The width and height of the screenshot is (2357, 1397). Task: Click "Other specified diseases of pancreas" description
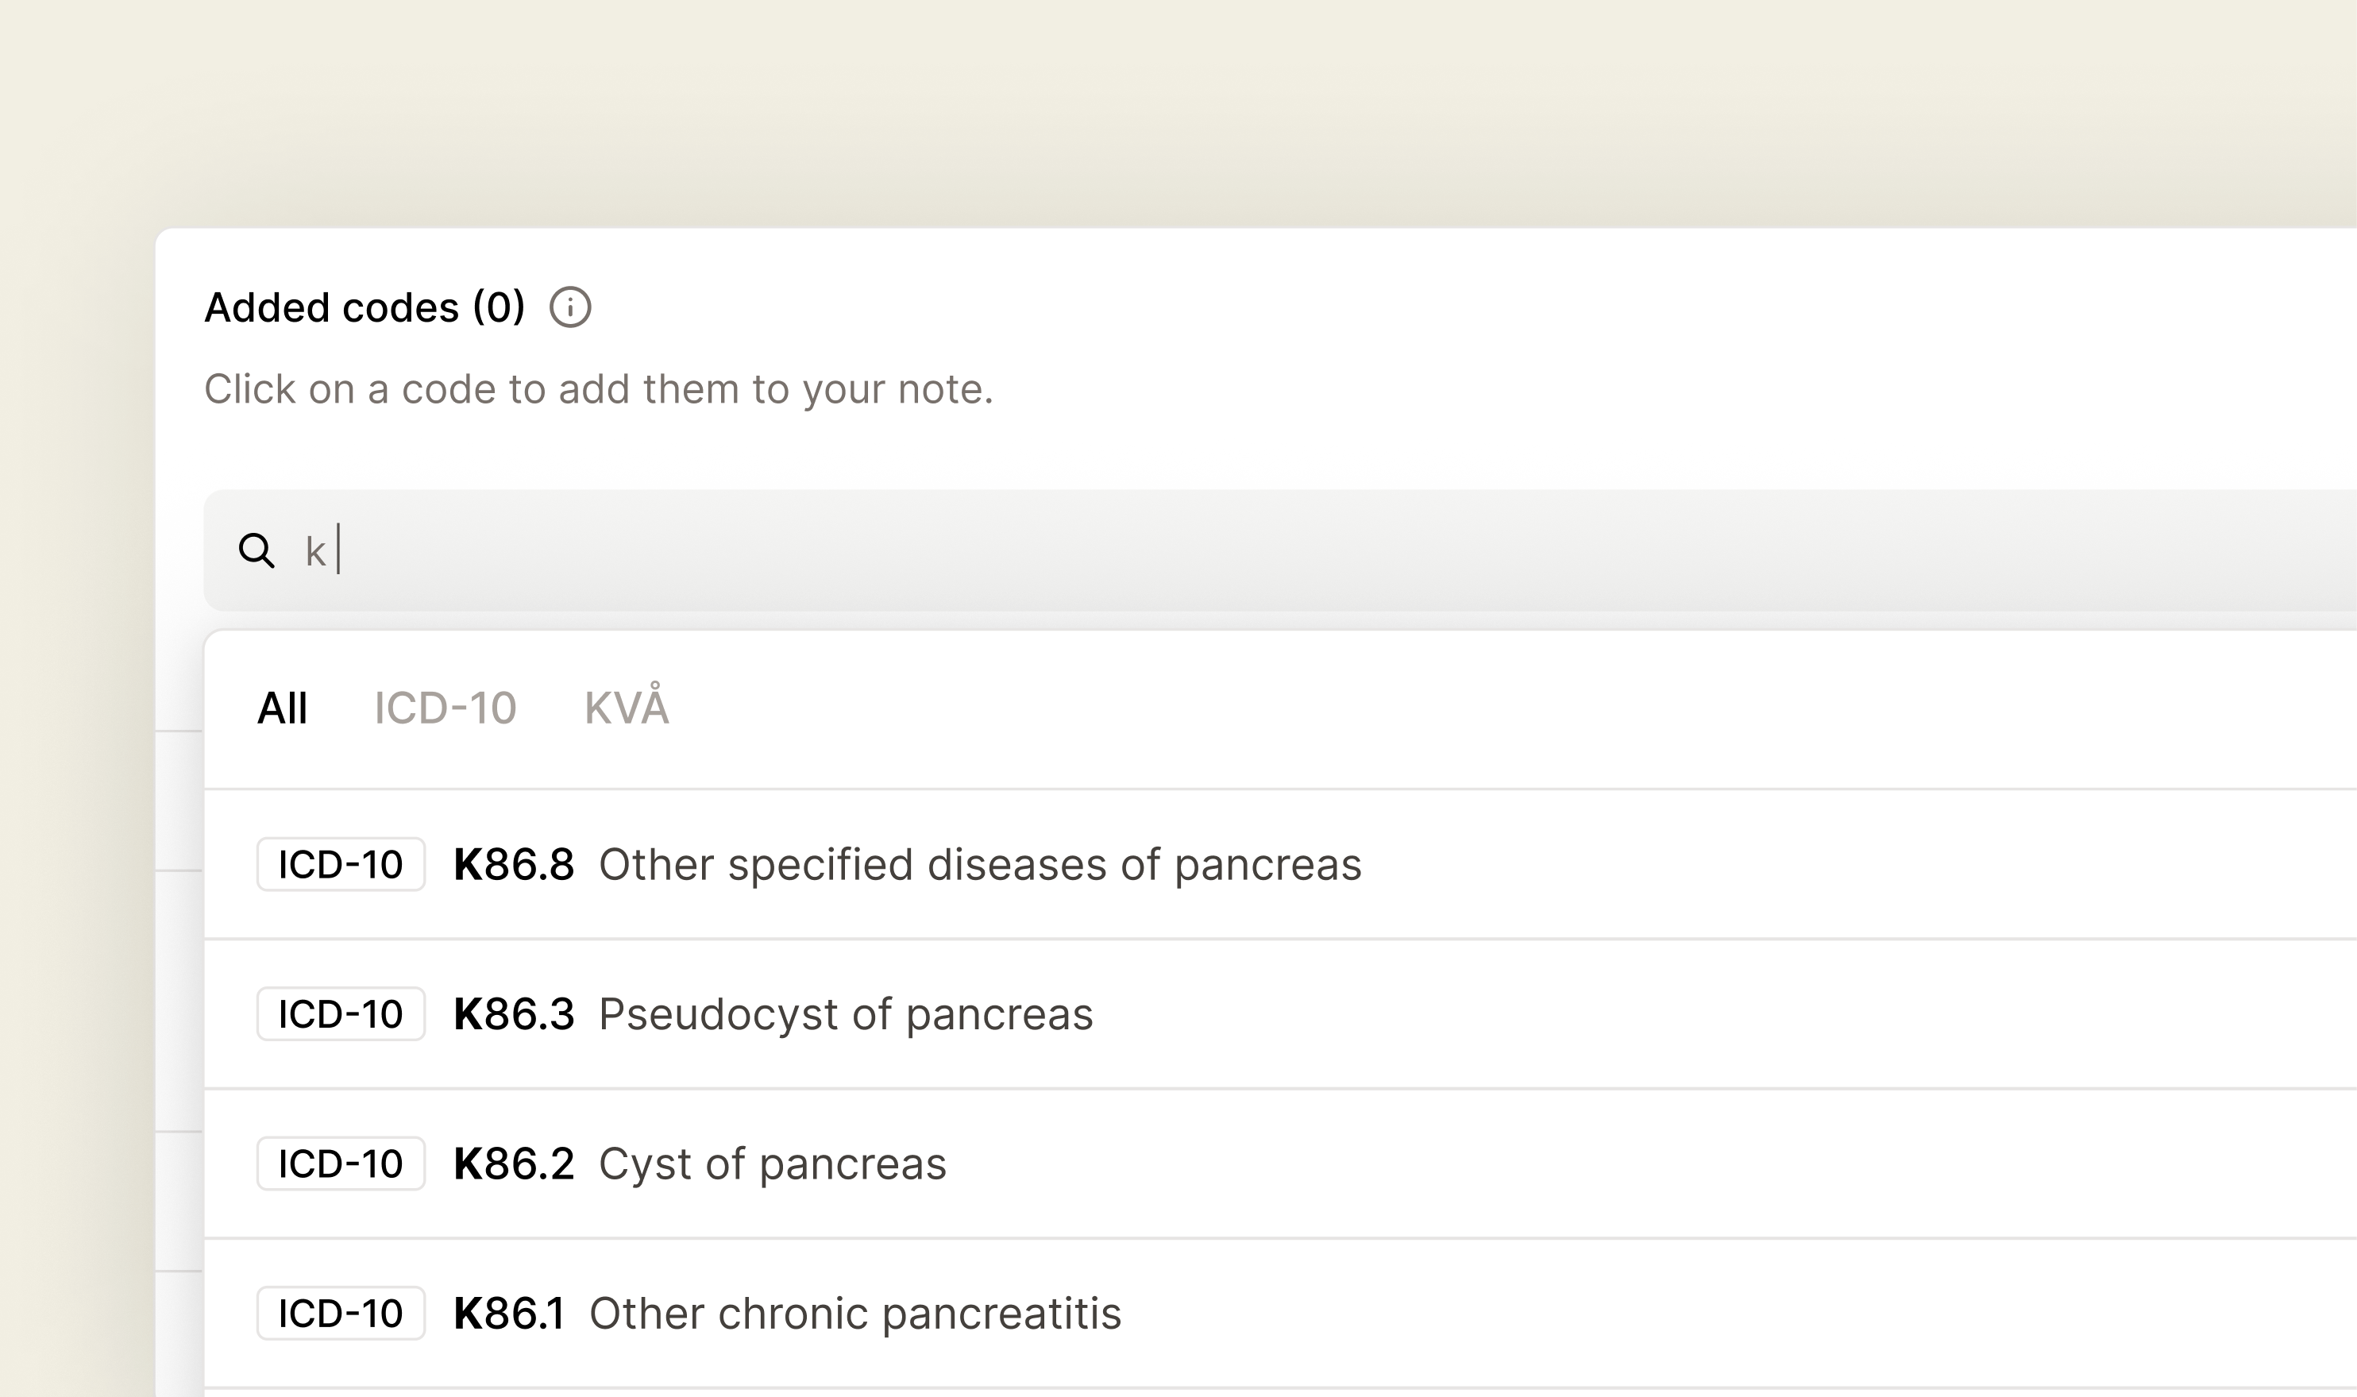coord(980,865)
